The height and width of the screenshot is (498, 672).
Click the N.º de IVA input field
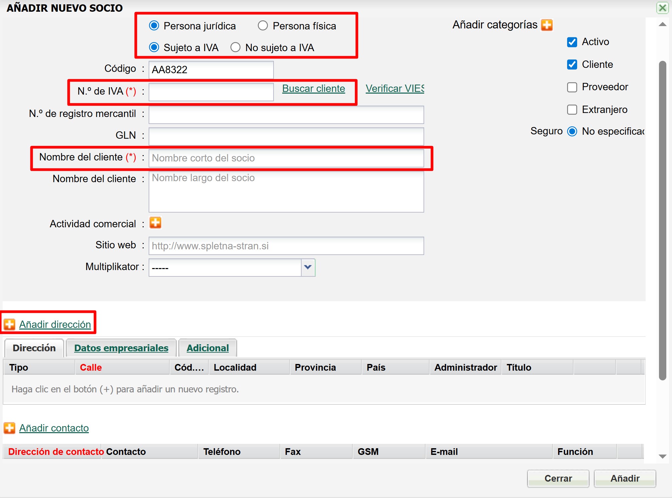[211, 92]
